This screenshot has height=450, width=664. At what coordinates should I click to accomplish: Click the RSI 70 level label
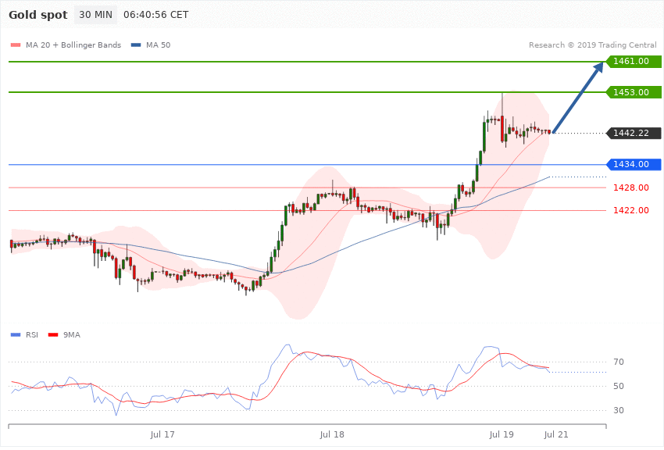pos(619,362)
